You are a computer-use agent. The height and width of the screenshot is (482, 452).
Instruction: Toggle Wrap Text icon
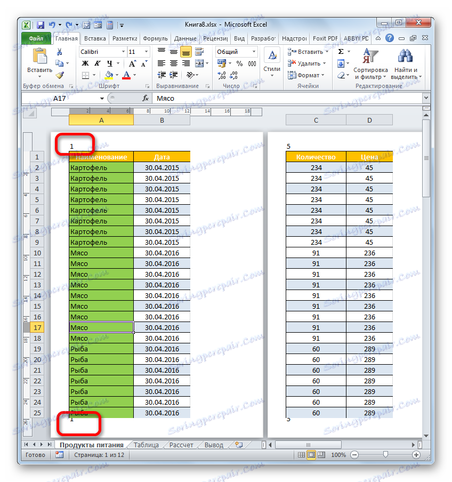199,52
